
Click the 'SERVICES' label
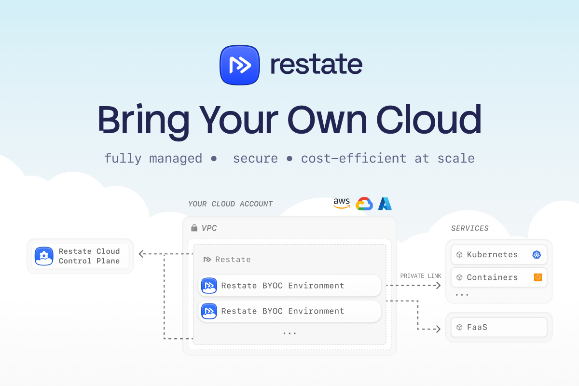470,228
